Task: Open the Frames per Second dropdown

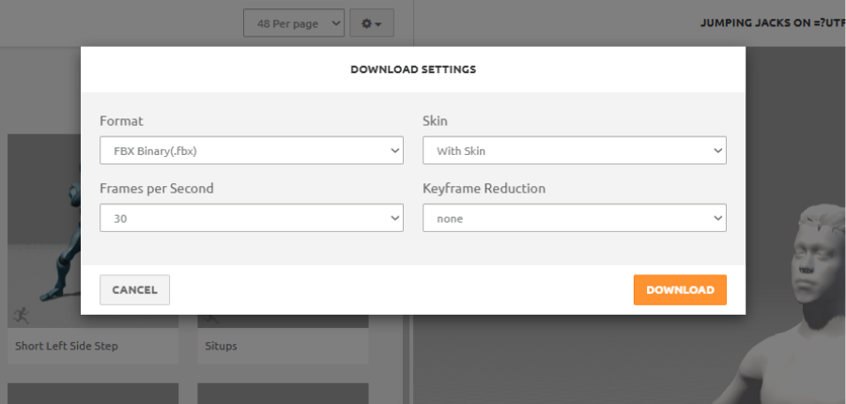Action: (x=251, y=218)
